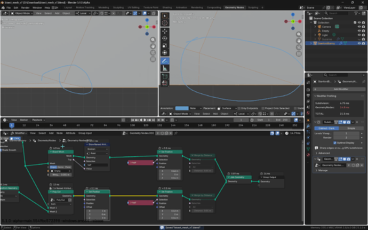Image resolution: width=368 pixels, height=230 pixels.
Task: Switch to the Shading workspace tab
Action: (167, 7)
